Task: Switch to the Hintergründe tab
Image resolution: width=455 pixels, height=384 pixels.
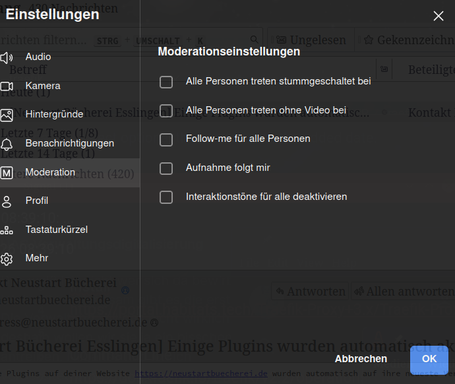Action: click(54, 114)
